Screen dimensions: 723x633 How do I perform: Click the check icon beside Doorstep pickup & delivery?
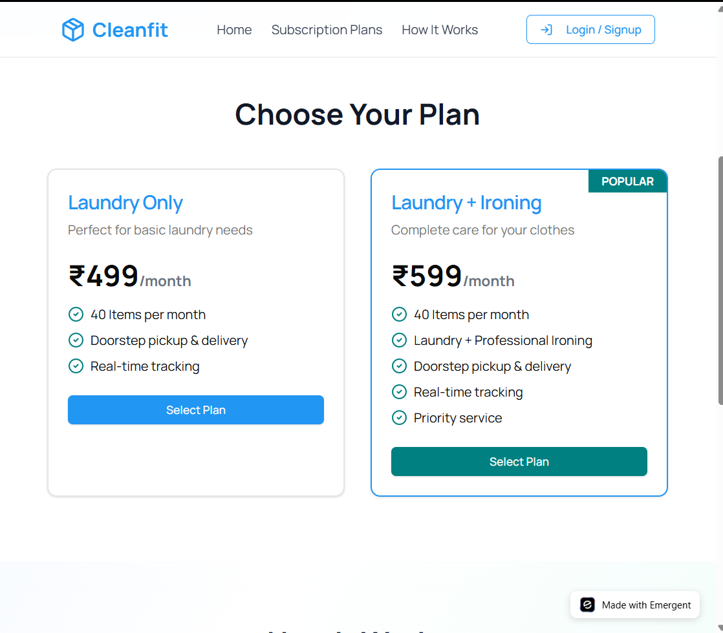[x=76, y=340]
